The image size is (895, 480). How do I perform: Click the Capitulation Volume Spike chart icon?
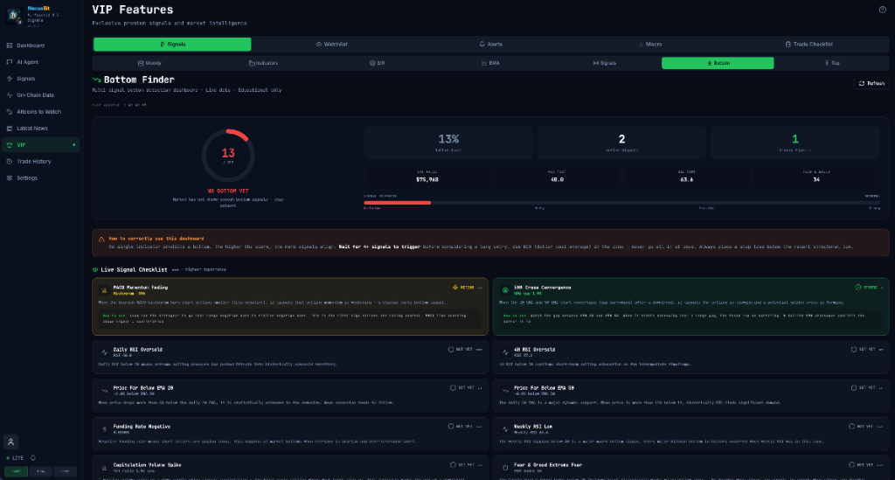105,468
